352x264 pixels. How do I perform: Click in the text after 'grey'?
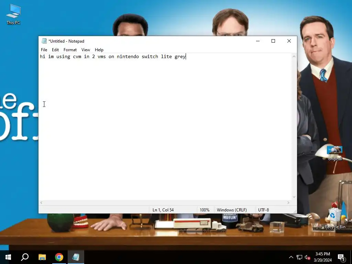pyautogui.click(x=186, y=57)
